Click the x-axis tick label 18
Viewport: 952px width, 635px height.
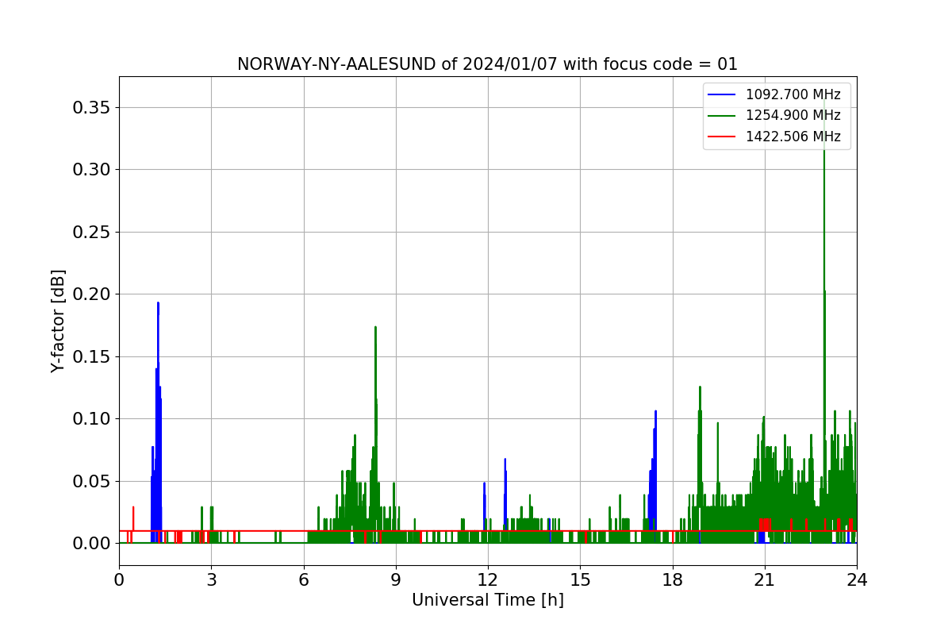pos(673,579)
